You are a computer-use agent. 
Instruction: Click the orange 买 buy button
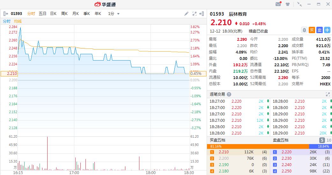[x=312, y=30]
